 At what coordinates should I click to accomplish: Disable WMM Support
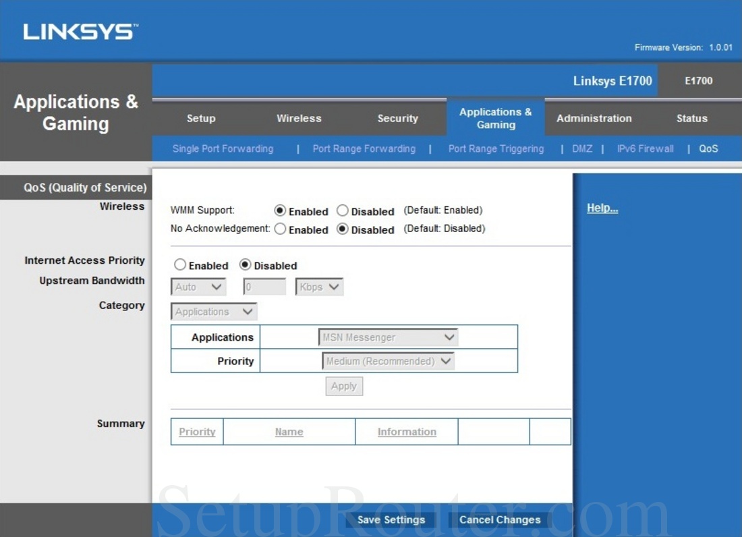click(x=343, y=210)
